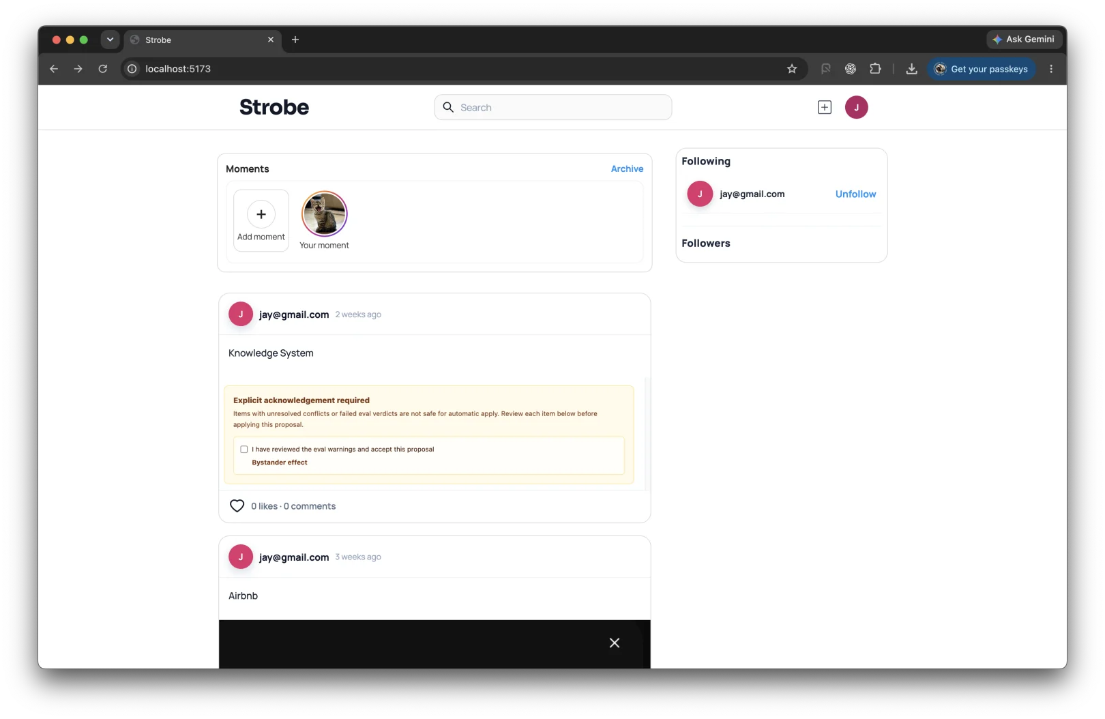Open jay@gmail.com author link on Knowledge System post
The image size is (1105, 719).
coord(294,314)
